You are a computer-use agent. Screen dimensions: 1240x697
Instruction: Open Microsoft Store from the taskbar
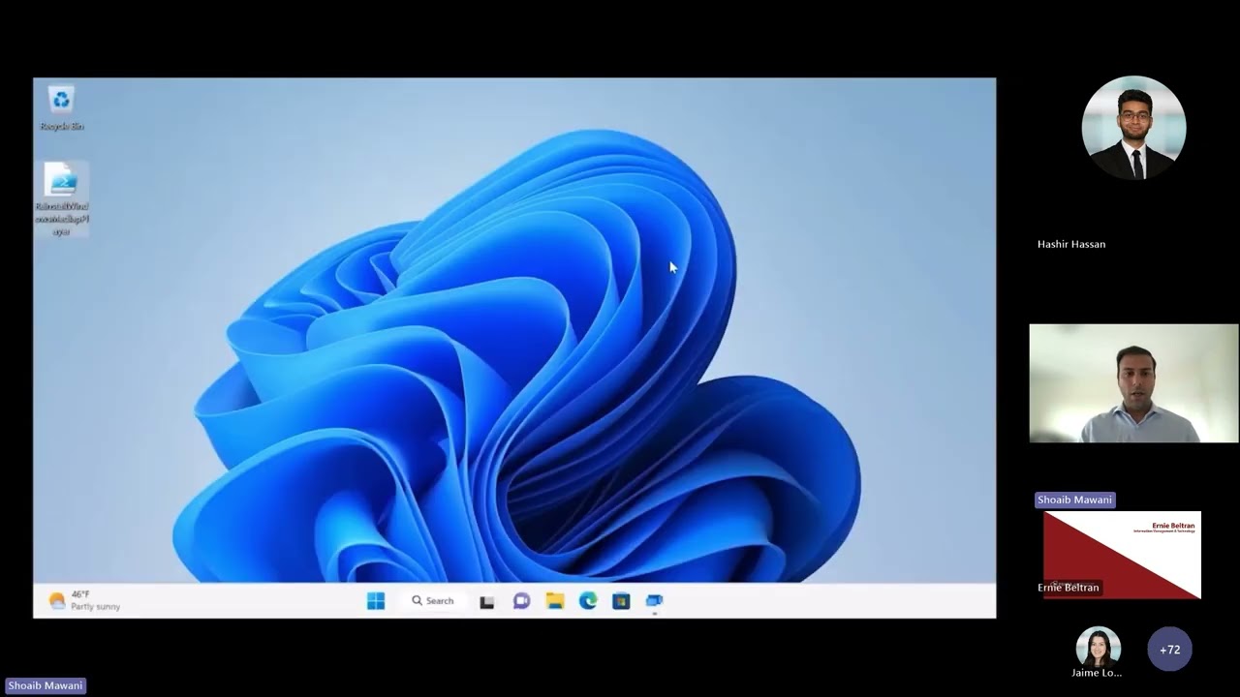click(621, 601)
